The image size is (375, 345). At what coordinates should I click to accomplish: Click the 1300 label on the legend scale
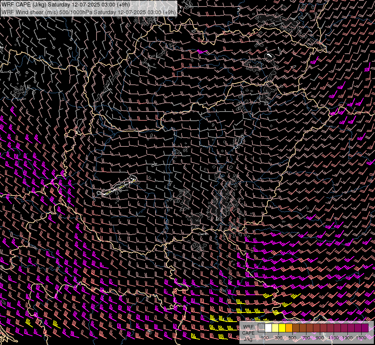tap(347, 338)
